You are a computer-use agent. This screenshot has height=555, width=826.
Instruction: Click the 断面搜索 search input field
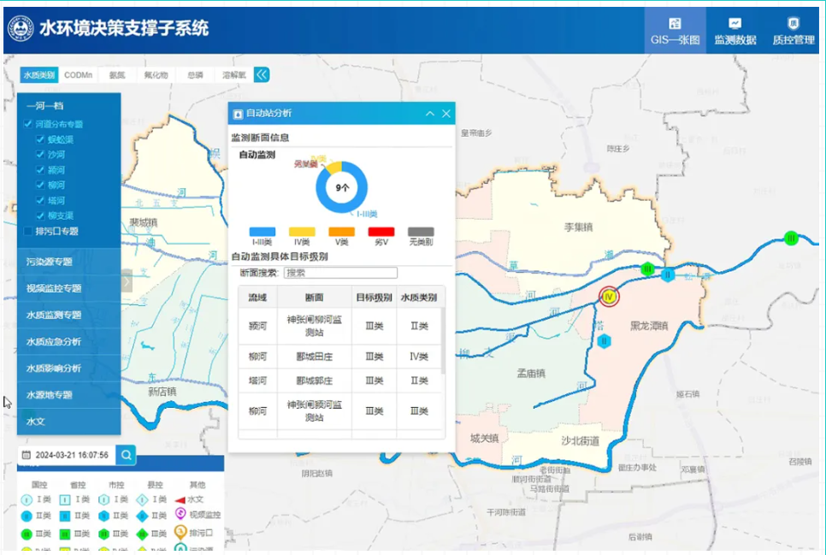(341, 273)
